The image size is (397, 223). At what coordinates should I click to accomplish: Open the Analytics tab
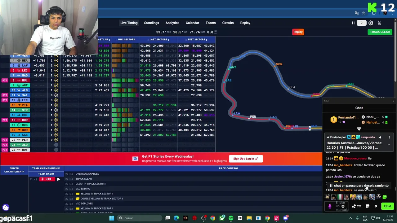coord(172,23)
